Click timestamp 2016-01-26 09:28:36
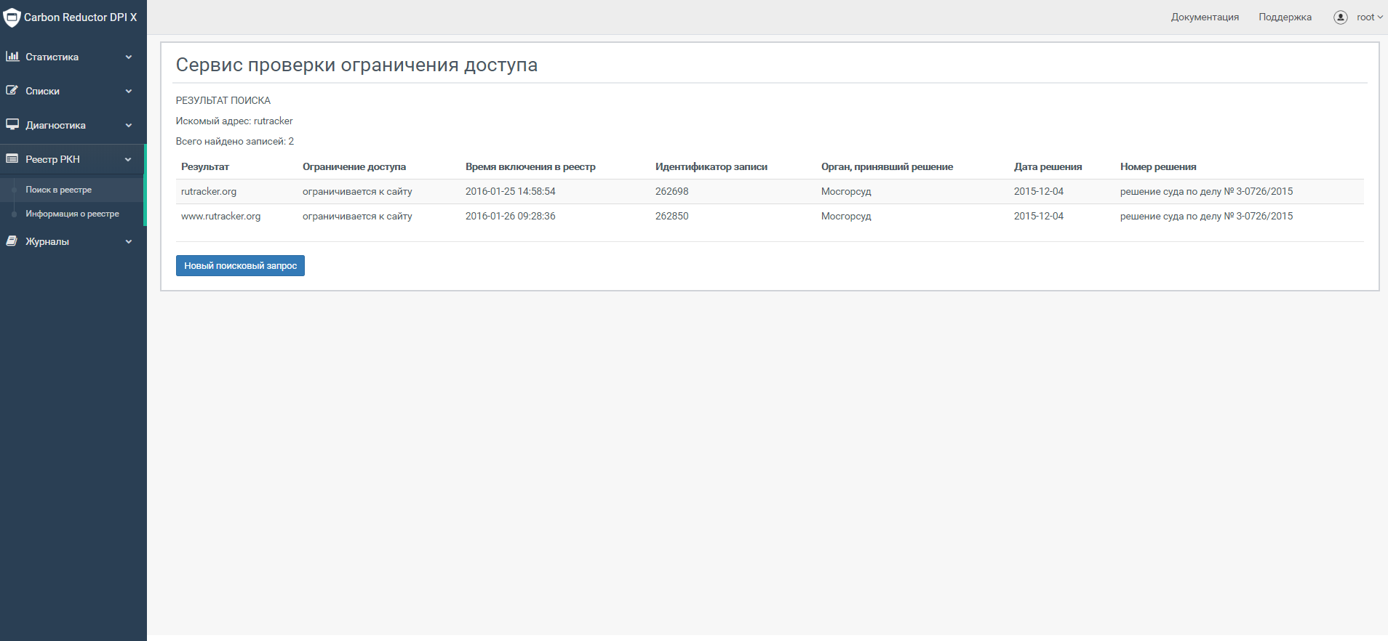 point(510,216)
